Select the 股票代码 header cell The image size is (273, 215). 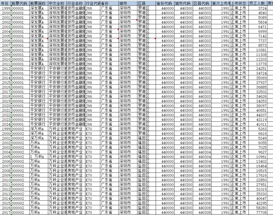[x=20, y=3]
